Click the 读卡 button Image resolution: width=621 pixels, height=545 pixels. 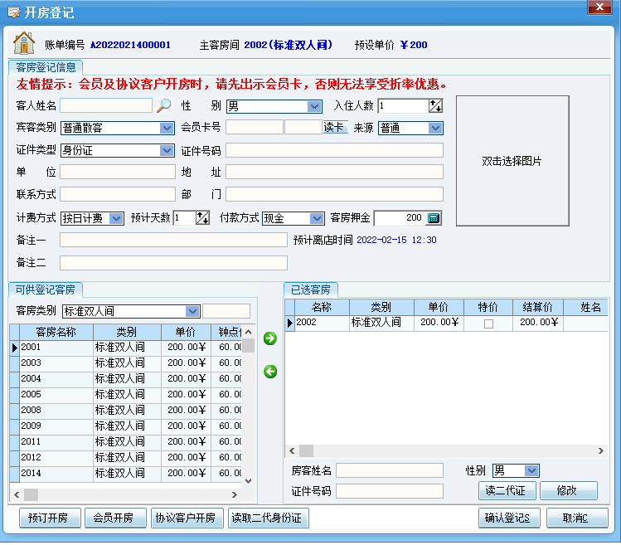pos(336,127)
